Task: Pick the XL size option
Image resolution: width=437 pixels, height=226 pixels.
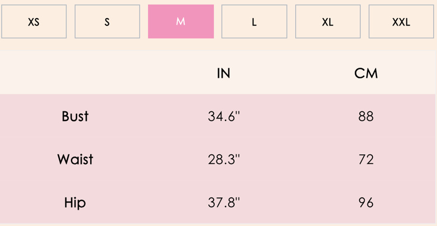Action: [328, 21]
